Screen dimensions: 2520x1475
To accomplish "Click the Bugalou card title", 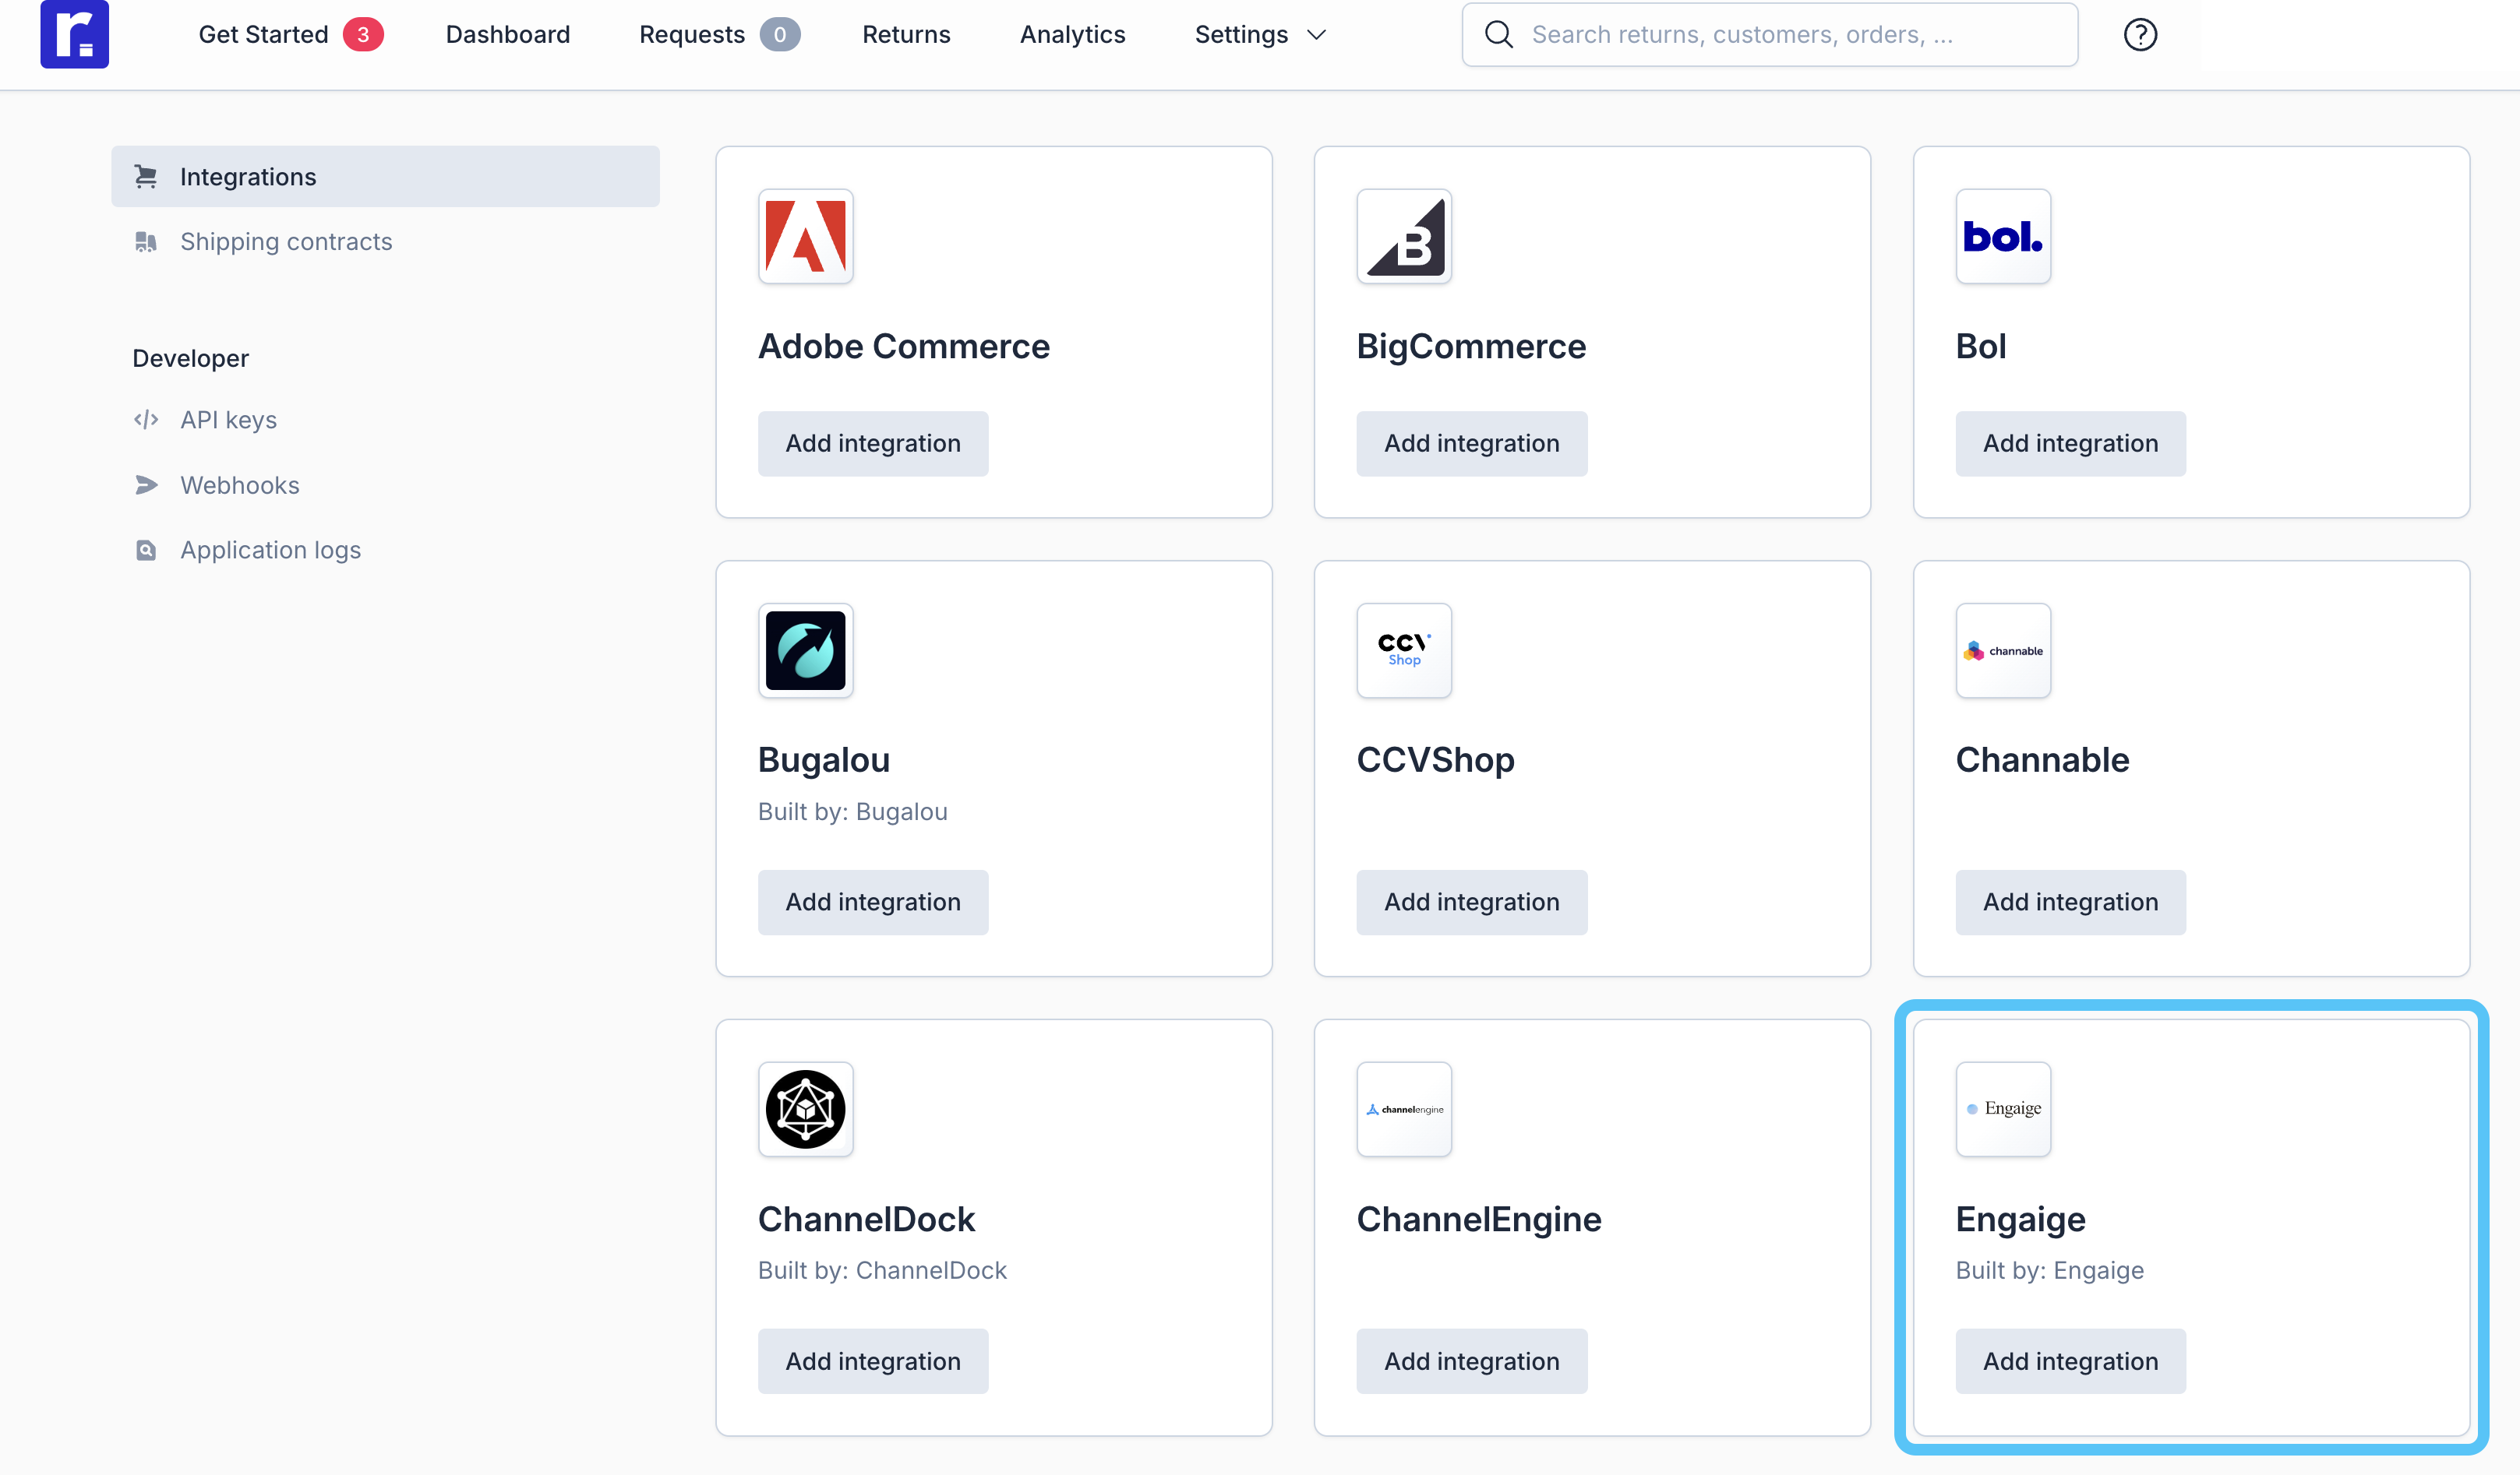I will pos(824,761).
